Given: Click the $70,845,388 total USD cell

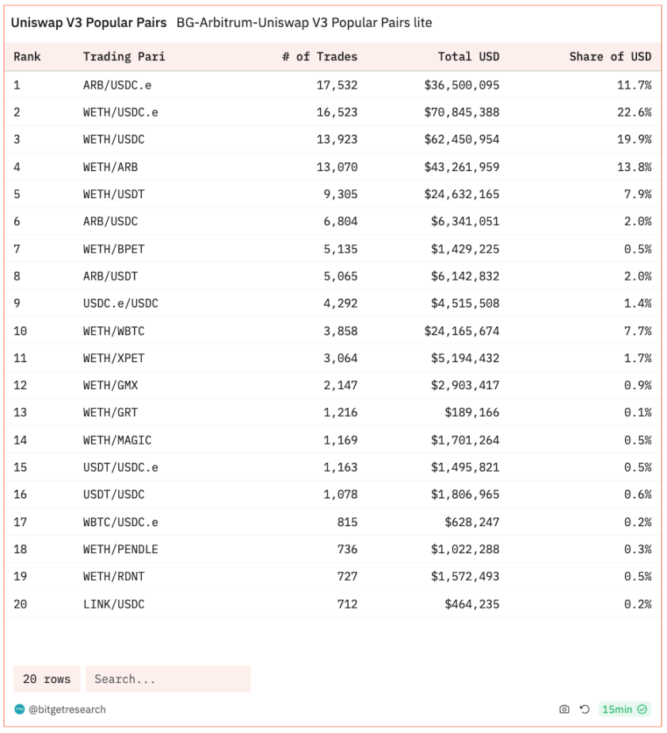Looking at the screenshot, I should [462, 113].
